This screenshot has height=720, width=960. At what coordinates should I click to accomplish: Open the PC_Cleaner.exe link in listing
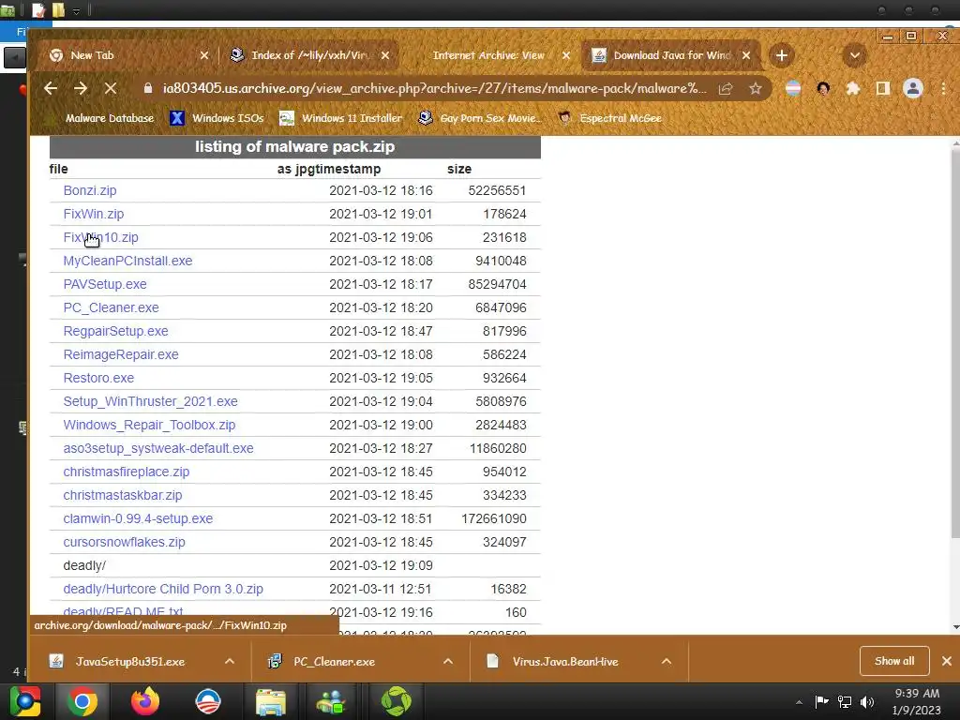coord(111,307)
